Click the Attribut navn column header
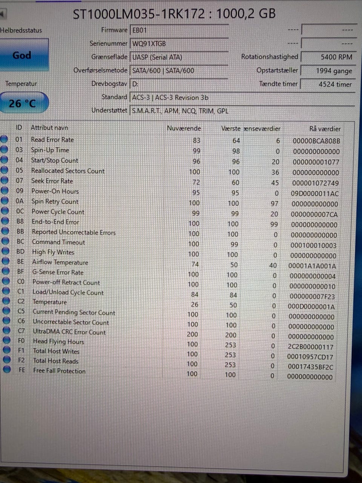362x483 pixels. coord(49,128)
